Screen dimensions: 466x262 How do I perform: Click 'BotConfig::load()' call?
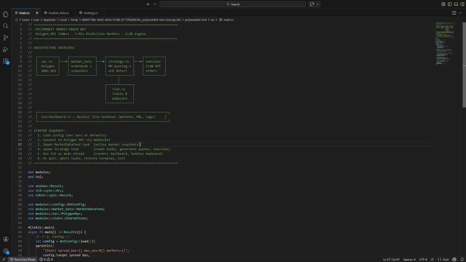[77, 241]
